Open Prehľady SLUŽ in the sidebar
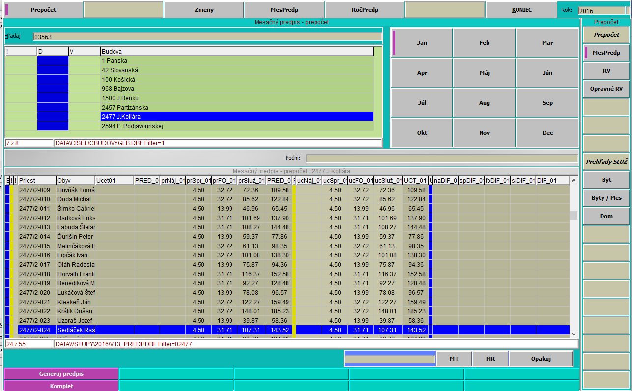 [x=606, y=162]
